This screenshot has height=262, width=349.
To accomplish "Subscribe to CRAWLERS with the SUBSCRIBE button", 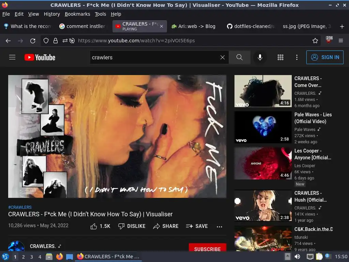I will click(208, 248).
